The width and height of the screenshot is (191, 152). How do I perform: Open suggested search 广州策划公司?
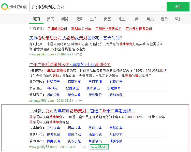(57, 29)
